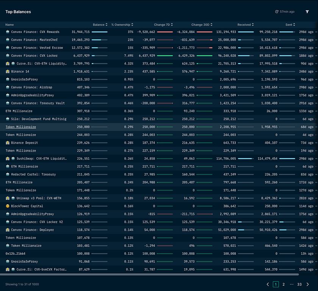Open Convex Finance: CVX Rewards address
Viewport: 318px width, 291px height.
(35, 32)
